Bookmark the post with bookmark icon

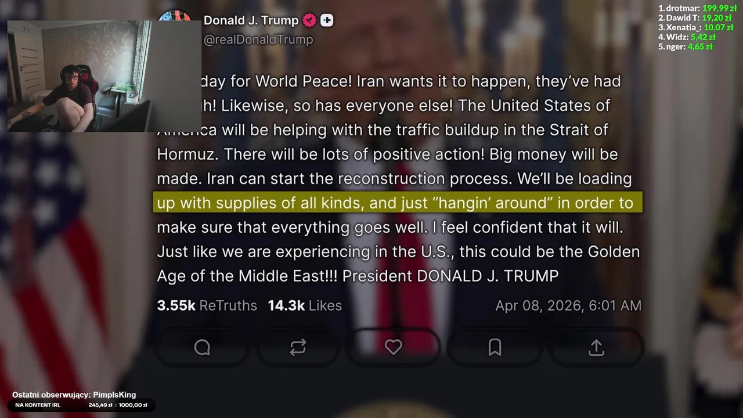pos(495,347)
